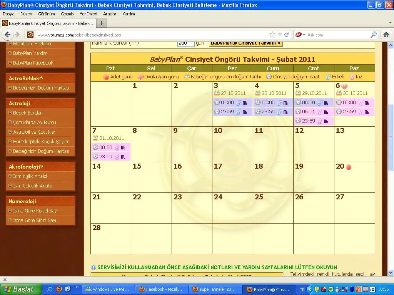Click birthday cake icon next to 31.10.2011
This screenshot has height=295, width=394.
[95, 138]
